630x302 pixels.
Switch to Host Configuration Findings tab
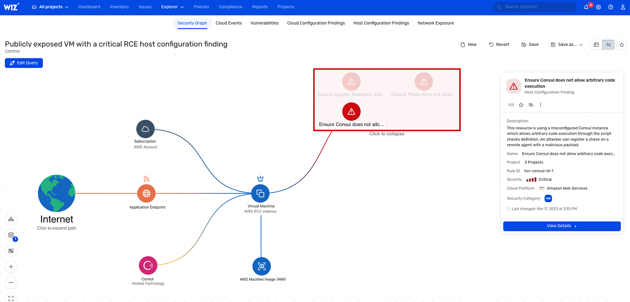click(x=381, y=23)
